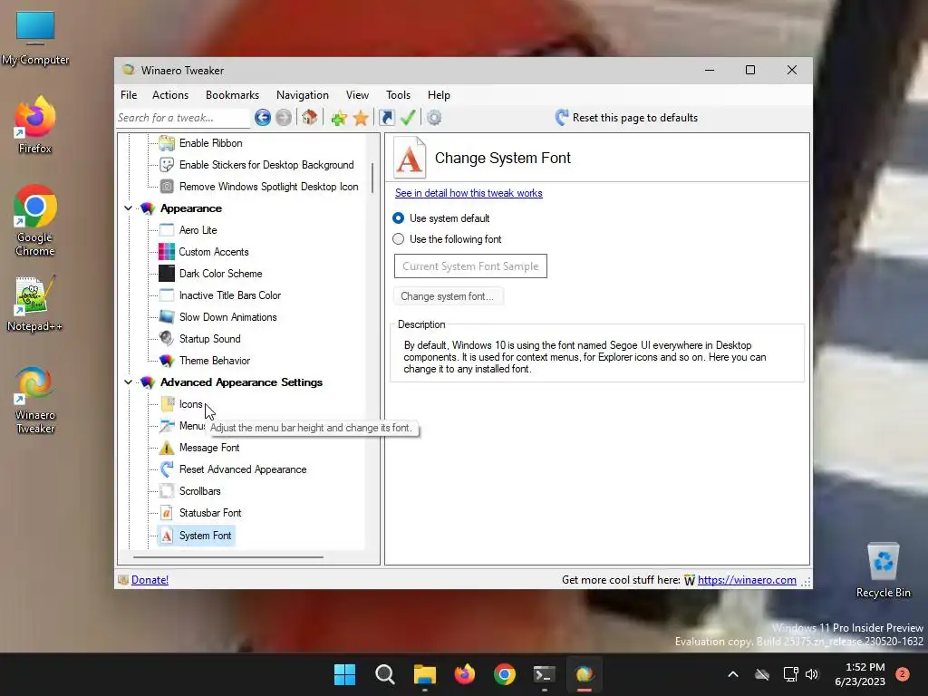Click the Current System Font Sample box

[470, 266]
